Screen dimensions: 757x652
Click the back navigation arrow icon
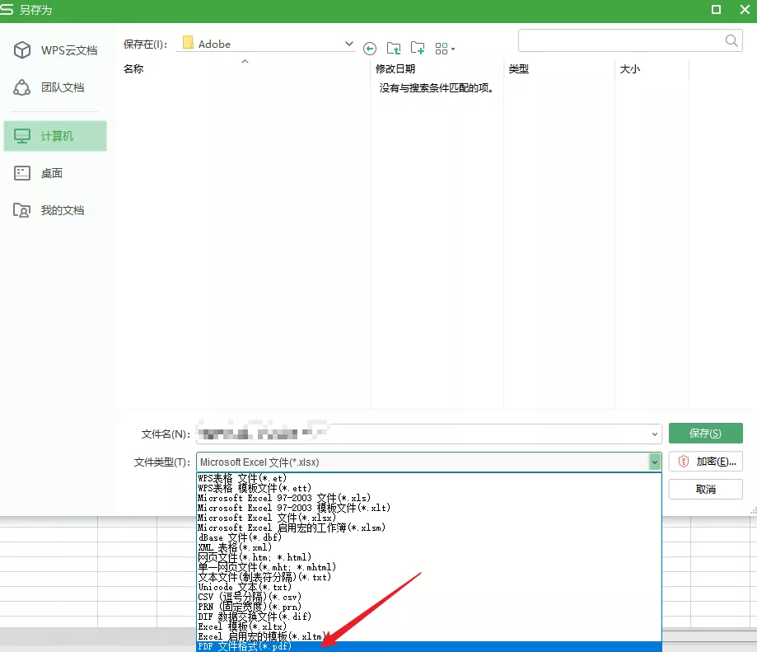coord(370,49)
